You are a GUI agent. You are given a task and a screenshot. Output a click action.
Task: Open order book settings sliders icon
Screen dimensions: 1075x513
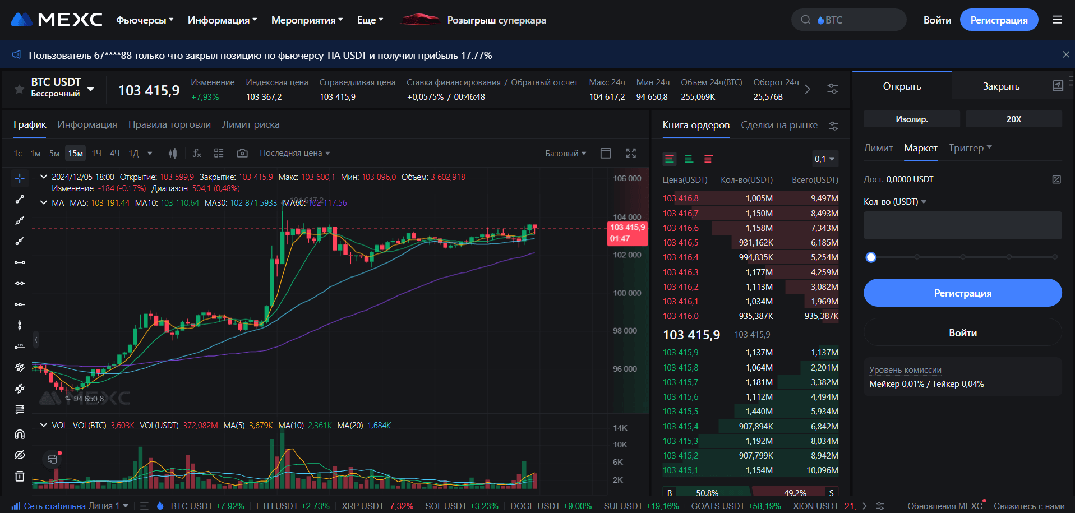click(833, 126)
